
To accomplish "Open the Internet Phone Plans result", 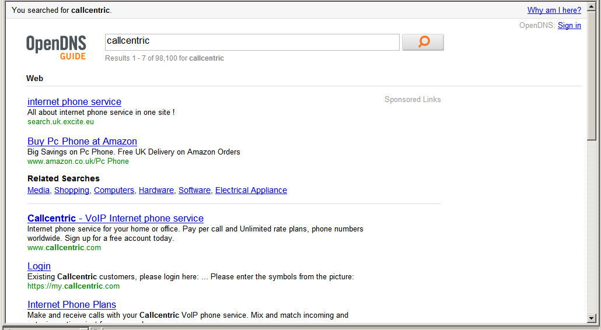I will 71,304.
